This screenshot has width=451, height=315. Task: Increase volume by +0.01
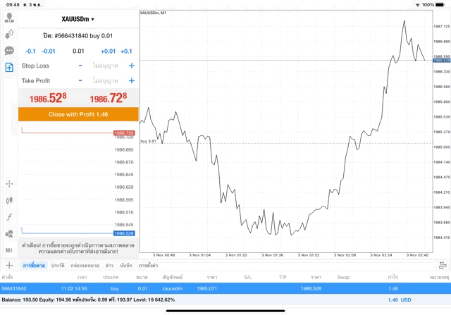[x=108, y=51]
